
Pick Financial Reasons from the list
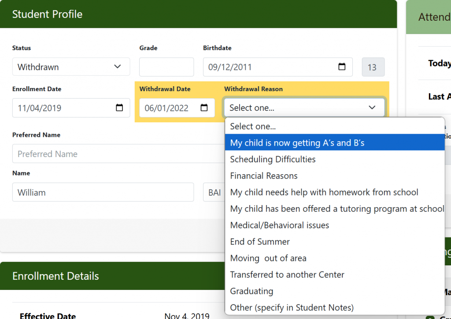pyautogui.click(x=264, y=176)
